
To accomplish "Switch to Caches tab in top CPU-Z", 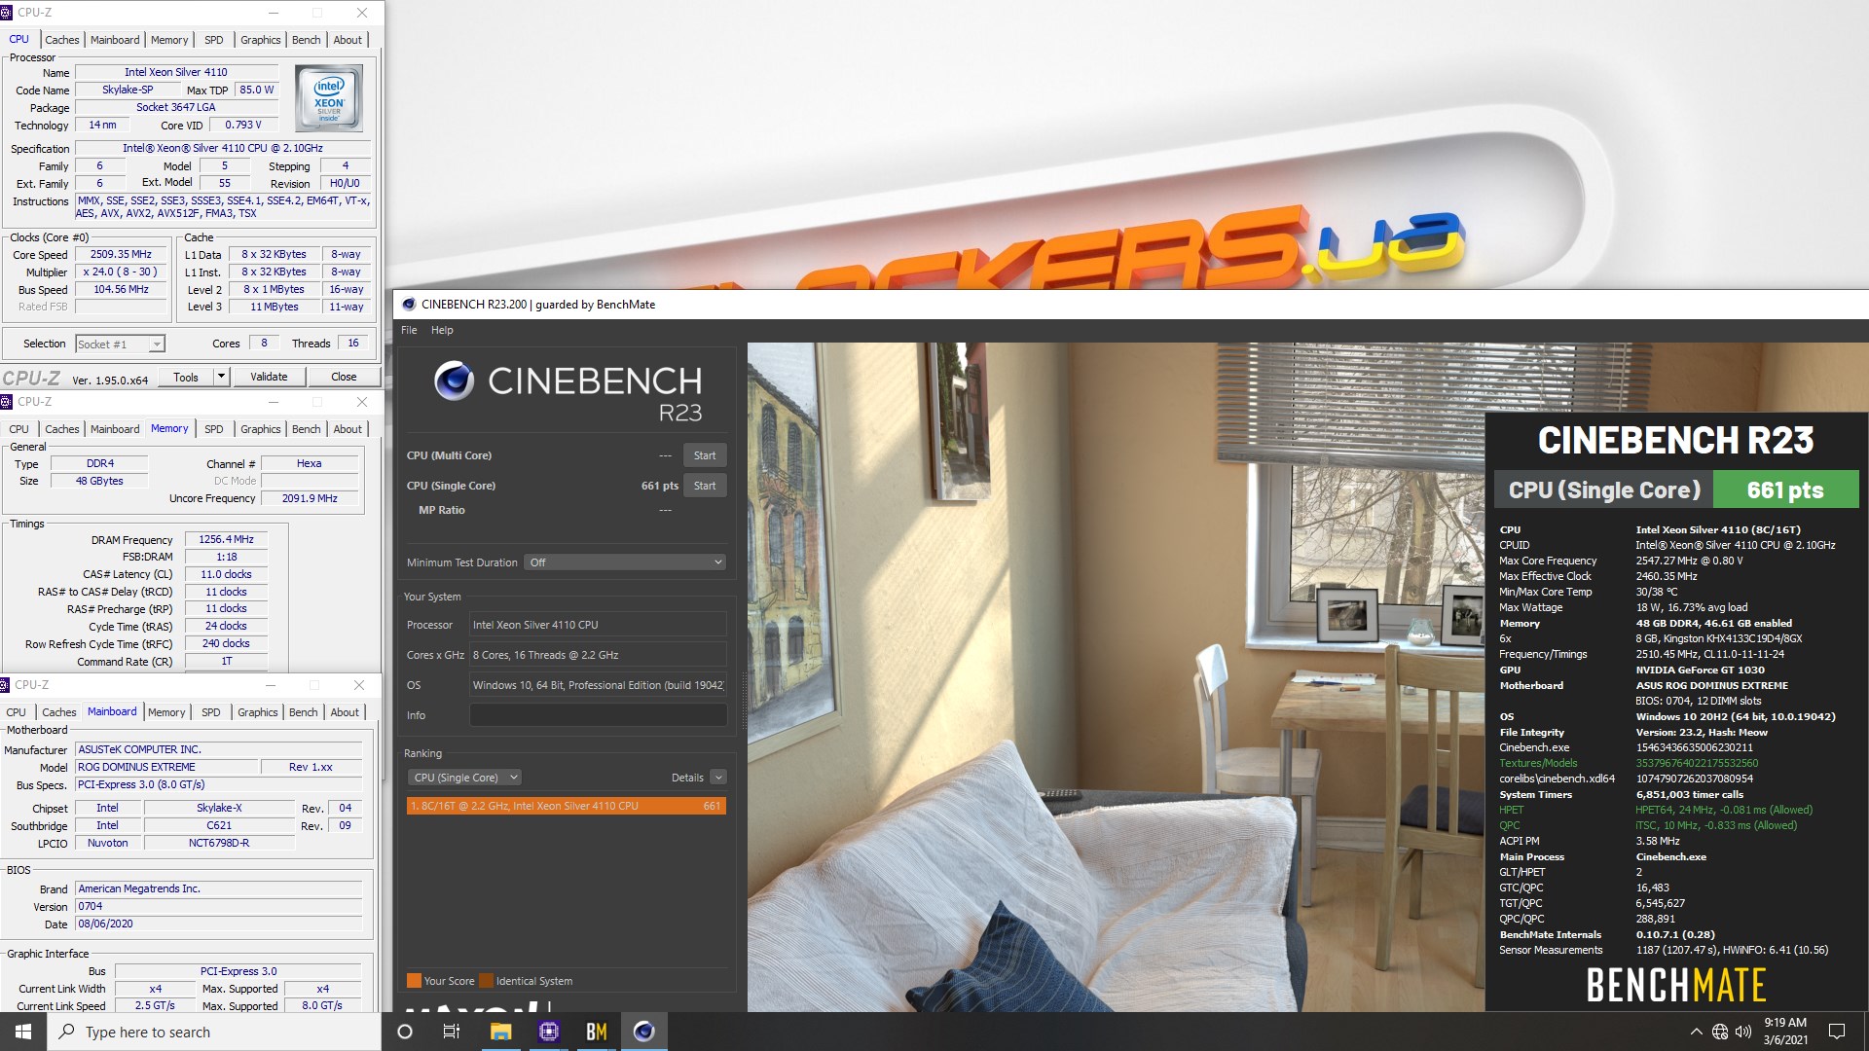I will [x=62, y=40].
